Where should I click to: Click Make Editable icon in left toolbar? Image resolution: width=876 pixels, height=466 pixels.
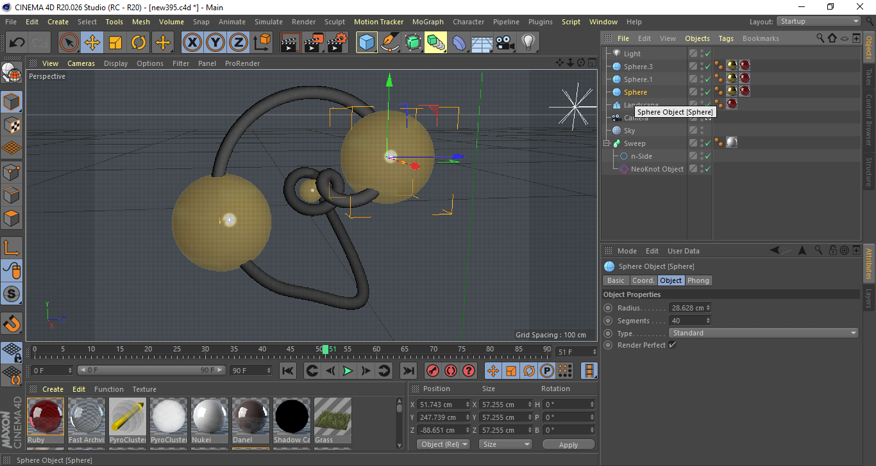click(x=12, y=73)
